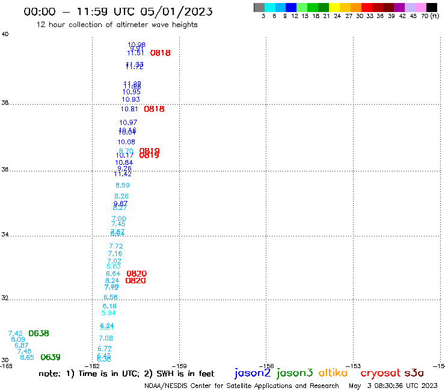Click the wave height value '7.08'

coord(106,338)
